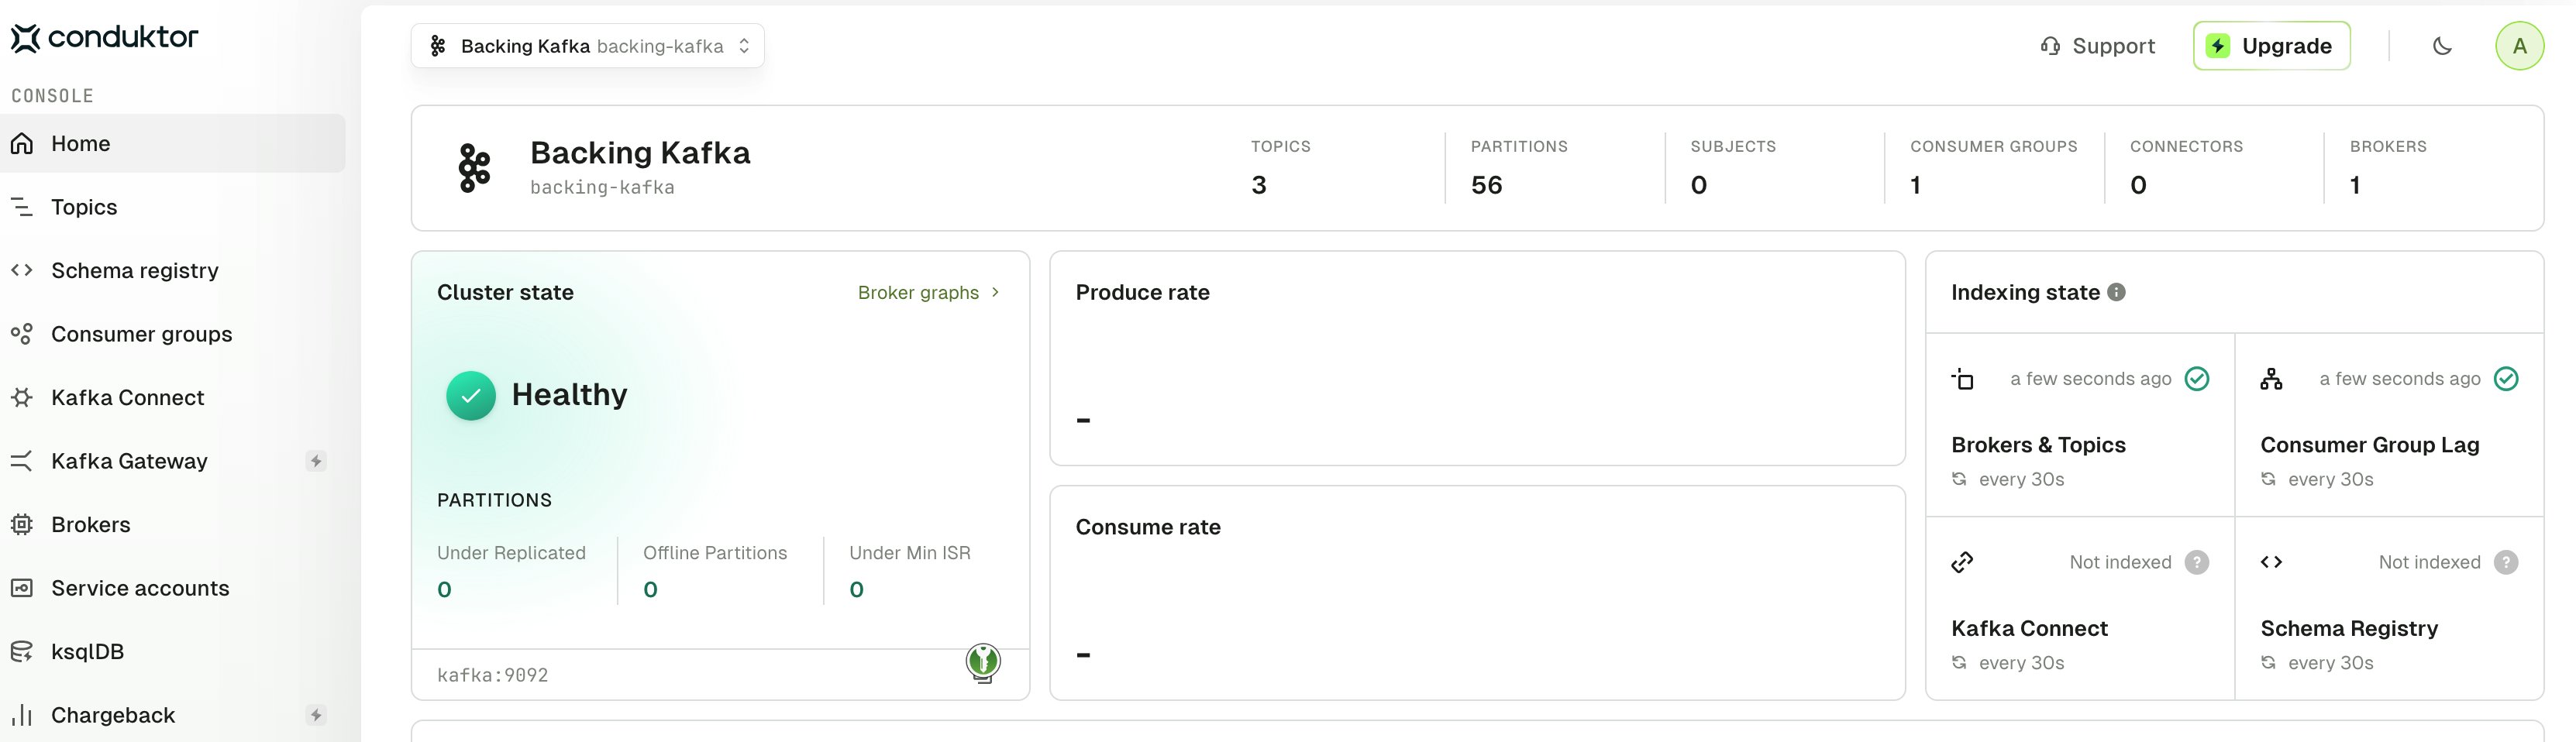2576x742 pixels.
Task: Click the Conduktor logo
Action: click(x=104, y=38)
